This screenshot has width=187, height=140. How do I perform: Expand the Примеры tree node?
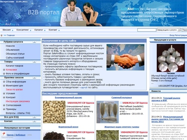[x=4, y=109]
